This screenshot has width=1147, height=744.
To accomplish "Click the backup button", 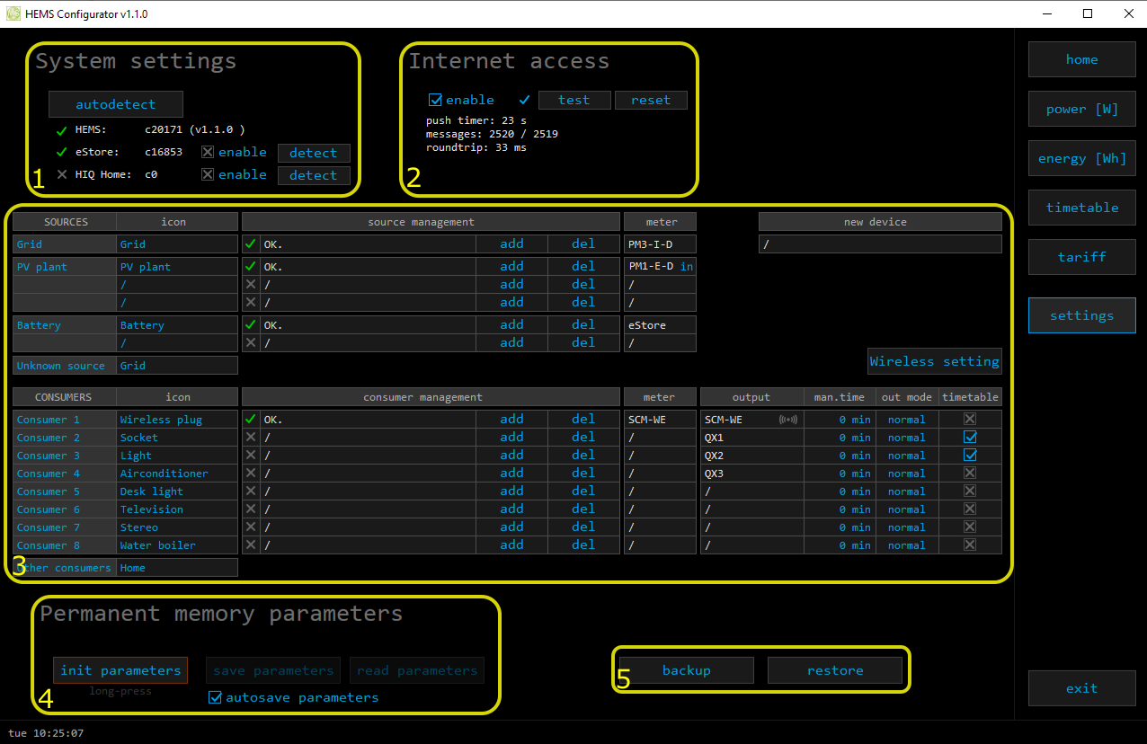I will [x=686, y=670].
